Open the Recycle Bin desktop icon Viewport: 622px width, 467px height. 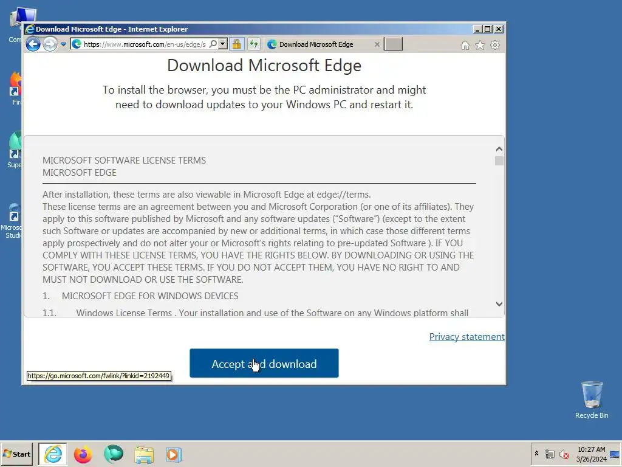tap(592, 400)
